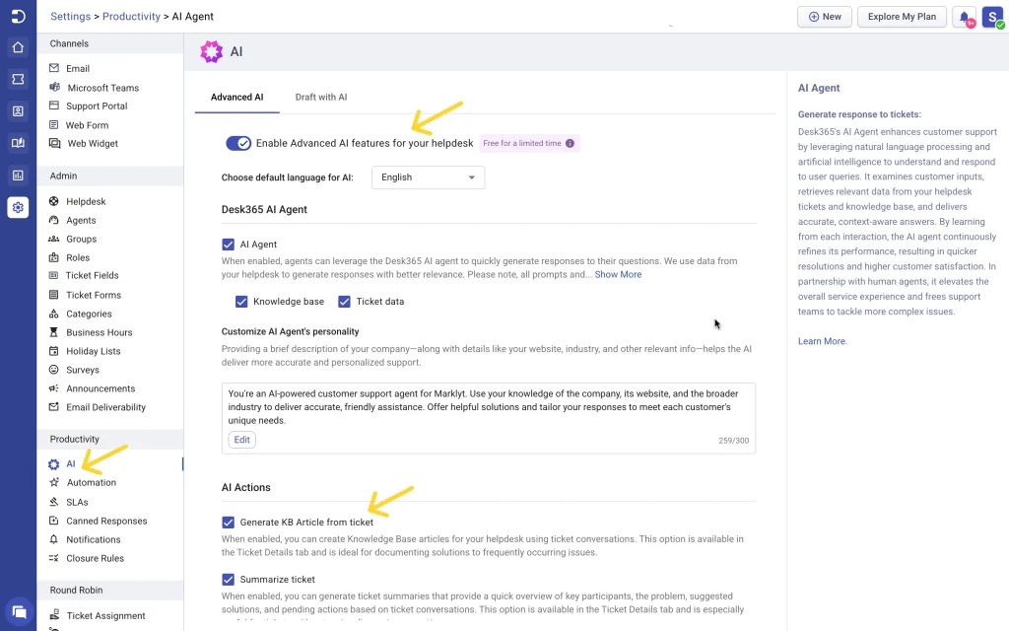Screen dimensions: 1009x631
Task: Open Holiday Lists in sidebar
Action: 94,351
